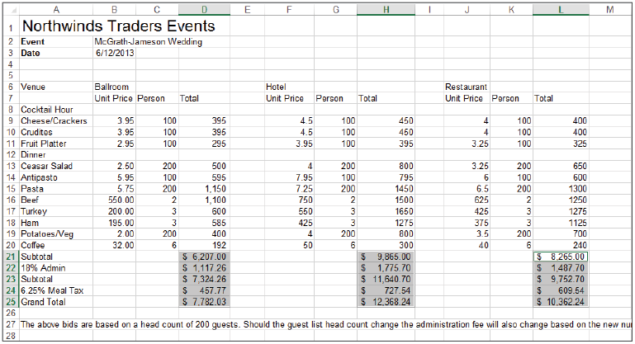This screenshot has width=635, height=344.
Task: Click the 6.25% Meal Tax label cell
Action: point(50,292)
